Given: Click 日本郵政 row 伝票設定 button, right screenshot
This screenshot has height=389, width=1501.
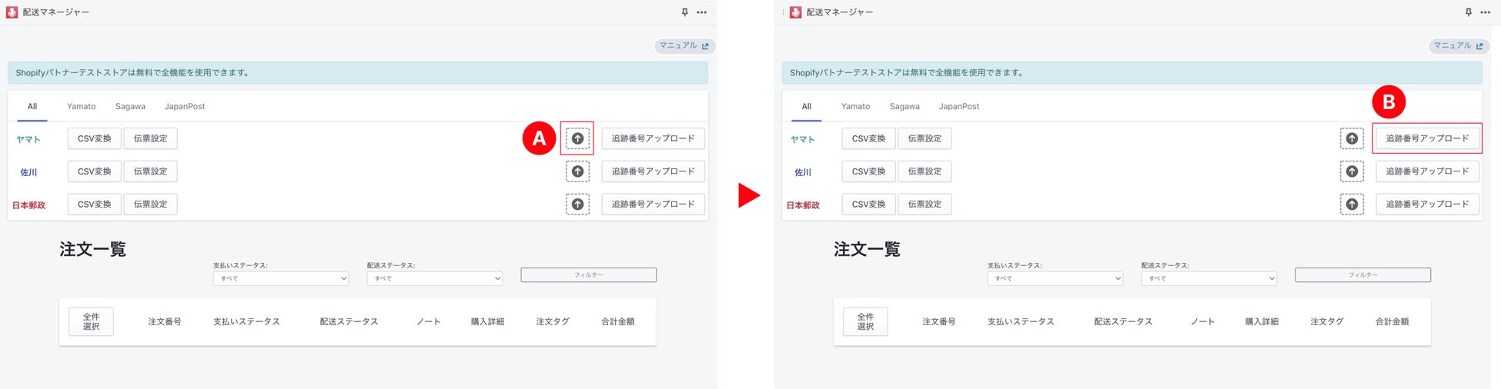Looking at the screenshot, I should click(x=925, y=204).
